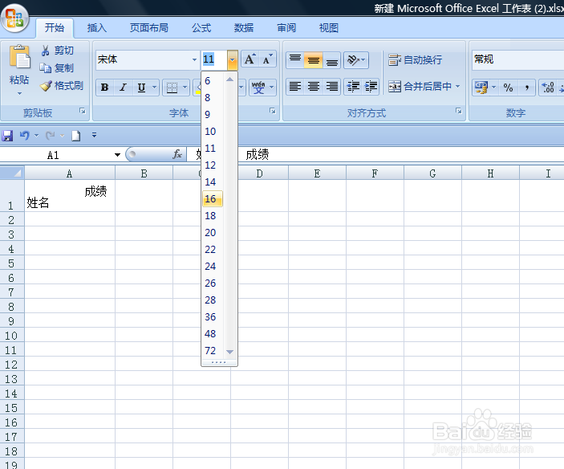Select font size 6 in list
564x469 pixels.
point(213,81)
